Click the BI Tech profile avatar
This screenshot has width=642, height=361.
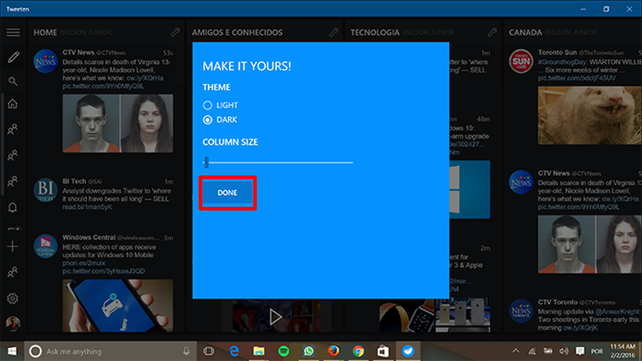tap(46, 190)
